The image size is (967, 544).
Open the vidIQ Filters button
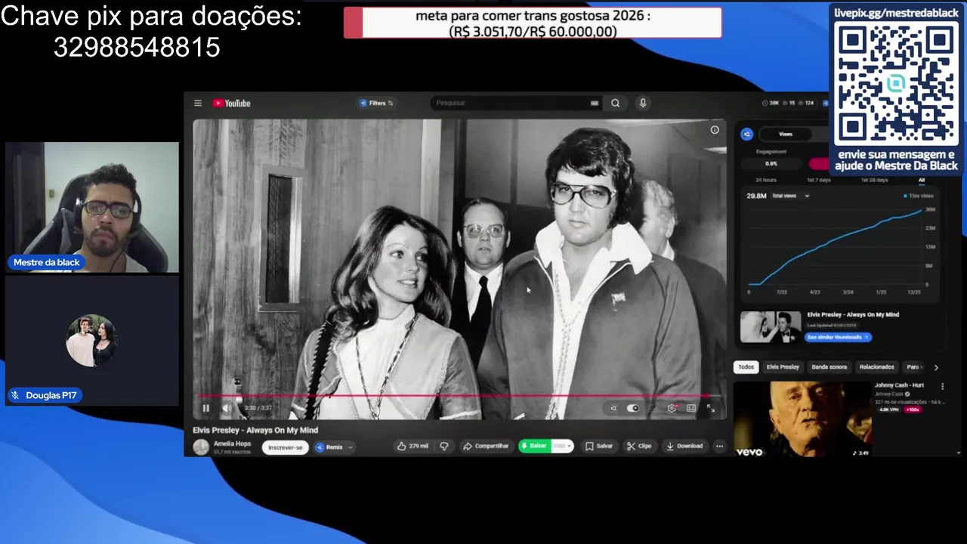point(376,103)
